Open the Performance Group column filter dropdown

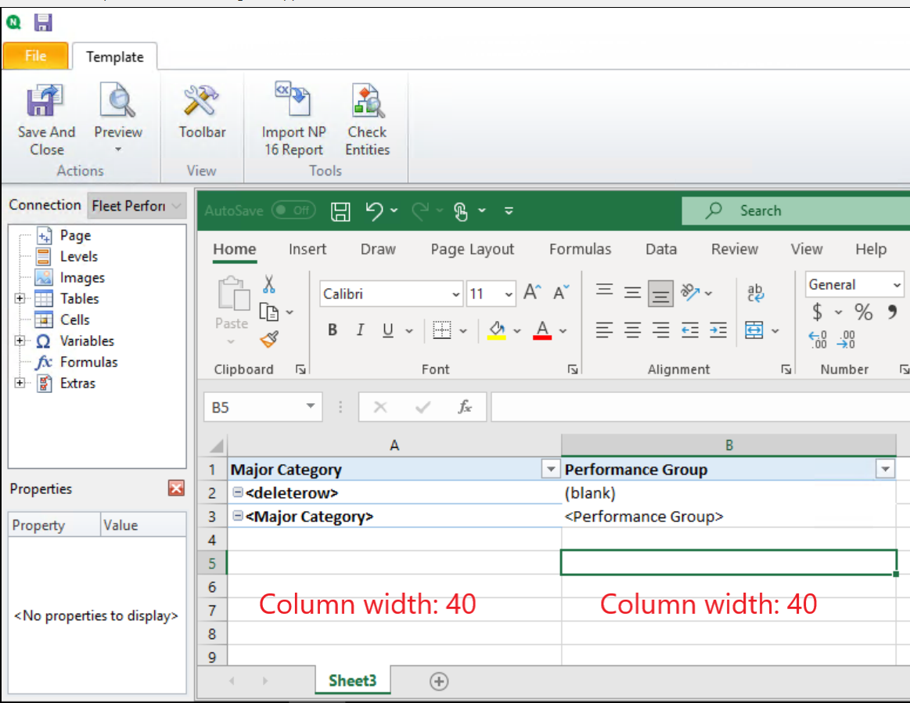point(885,469)
